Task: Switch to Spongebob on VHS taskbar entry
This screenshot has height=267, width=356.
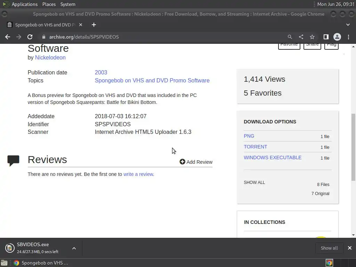Action: (x=41, y=263)
